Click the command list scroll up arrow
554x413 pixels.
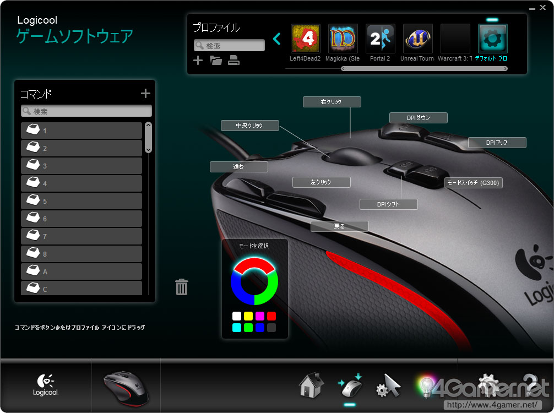pos(148,124)
